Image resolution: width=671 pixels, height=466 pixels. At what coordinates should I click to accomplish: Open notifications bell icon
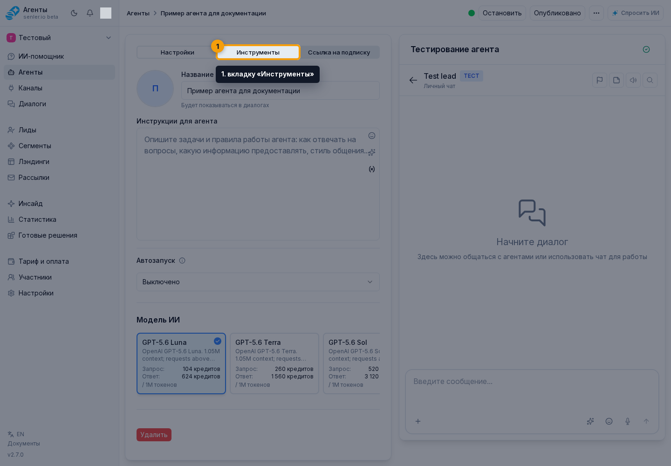pyautogui.click(x=90, y=13)
